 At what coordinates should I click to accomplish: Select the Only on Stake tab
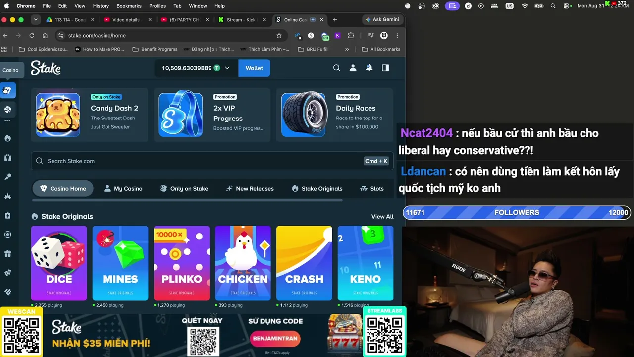184,188
